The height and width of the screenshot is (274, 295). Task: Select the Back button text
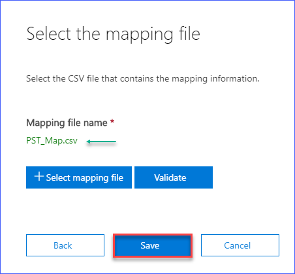(x=63, y=245)
